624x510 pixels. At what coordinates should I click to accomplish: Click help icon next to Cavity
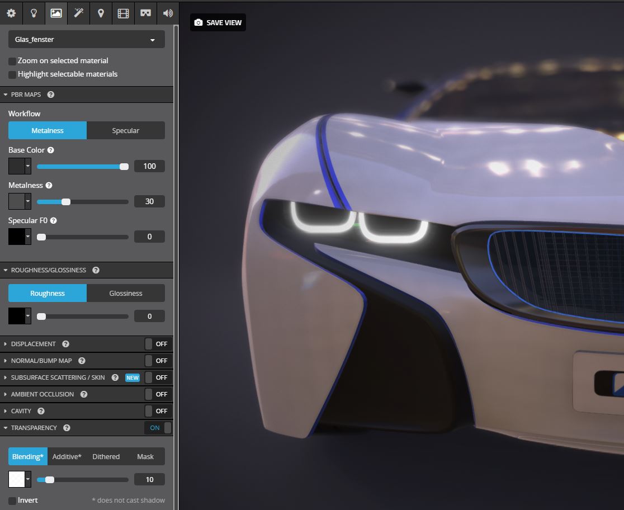coord(41,411)
